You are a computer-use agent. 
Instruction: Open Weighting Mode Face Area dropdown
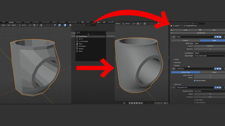(210, 91)
